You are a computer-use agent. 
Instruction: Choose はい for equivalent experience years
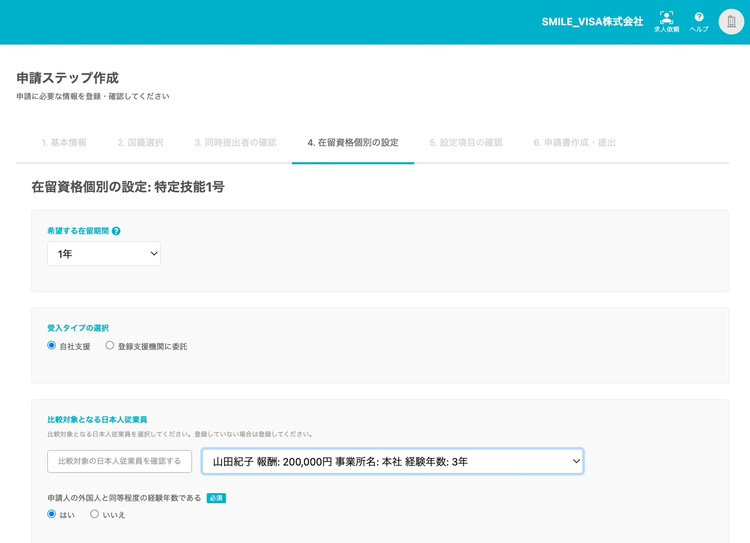pyautogui.click(x=51, y=514)
